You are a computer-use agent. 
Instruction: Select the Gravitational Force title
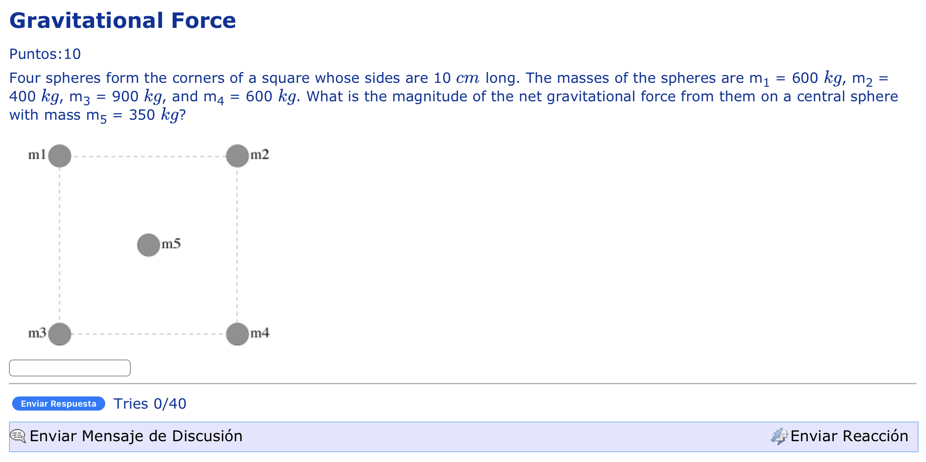tap(123, 20)
